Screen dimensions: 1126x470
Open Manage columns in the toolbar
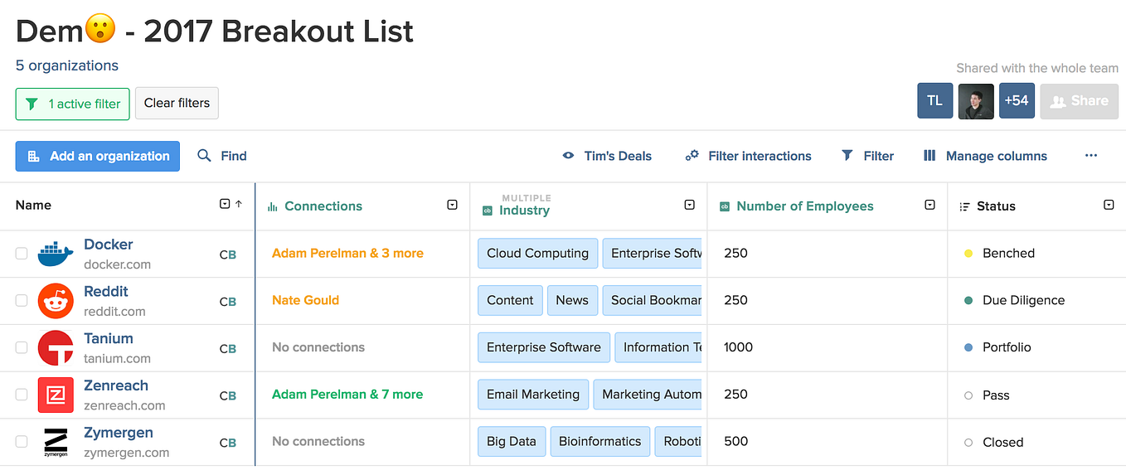(985, 156)
